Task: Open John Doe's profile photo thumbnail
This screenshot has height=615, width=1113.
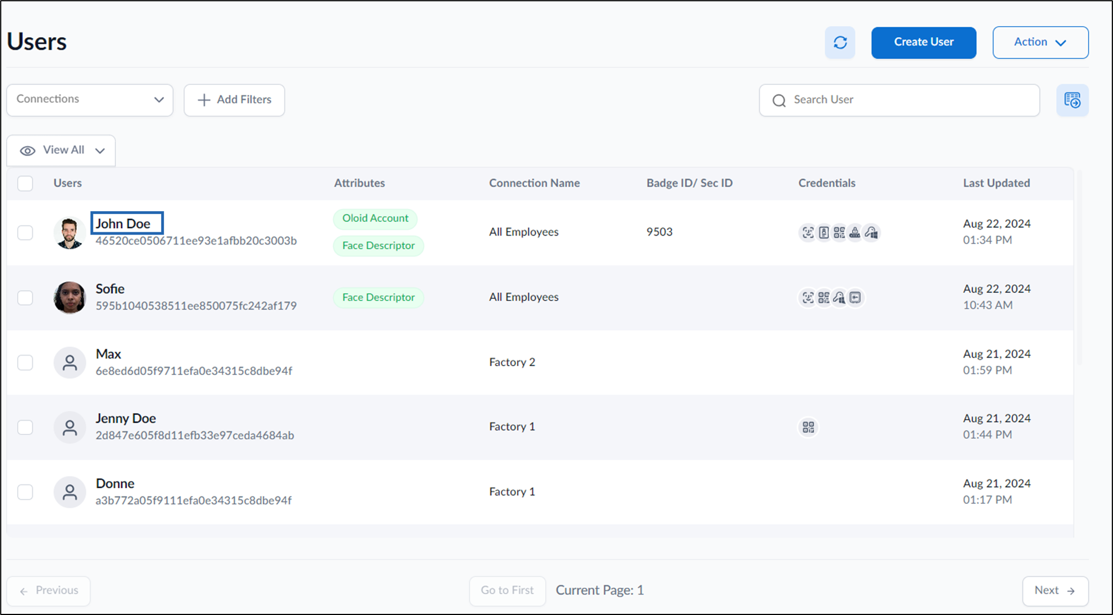Action: 69,233
